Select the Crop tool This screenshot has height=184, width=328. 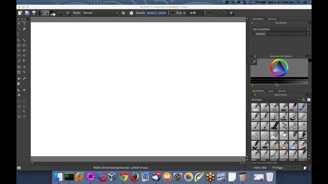pyautogui.click(x=19, y=67)
